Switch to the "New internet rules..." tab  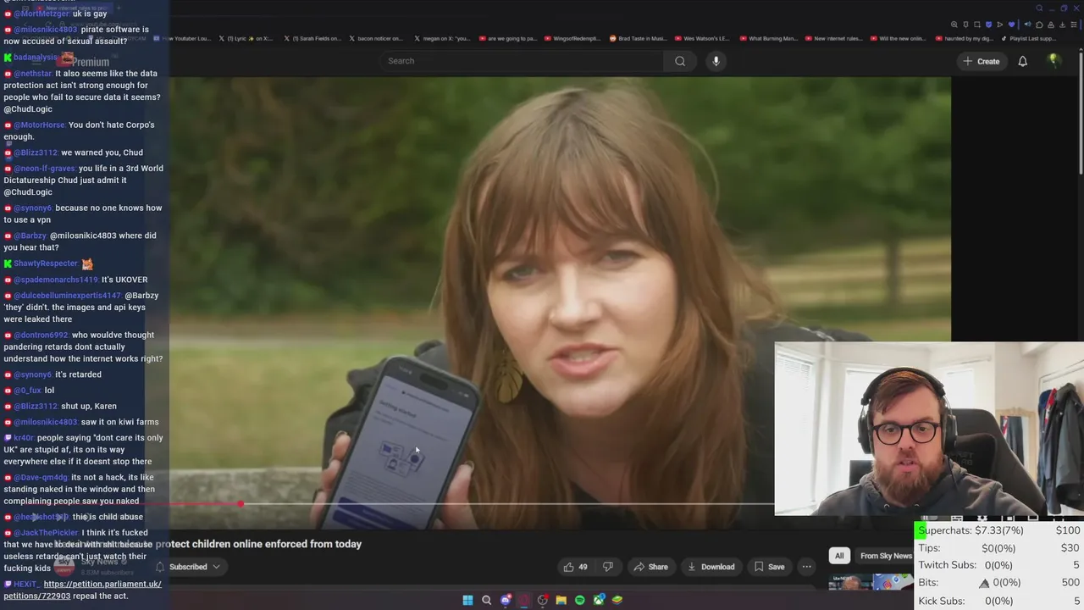[833, 38]
